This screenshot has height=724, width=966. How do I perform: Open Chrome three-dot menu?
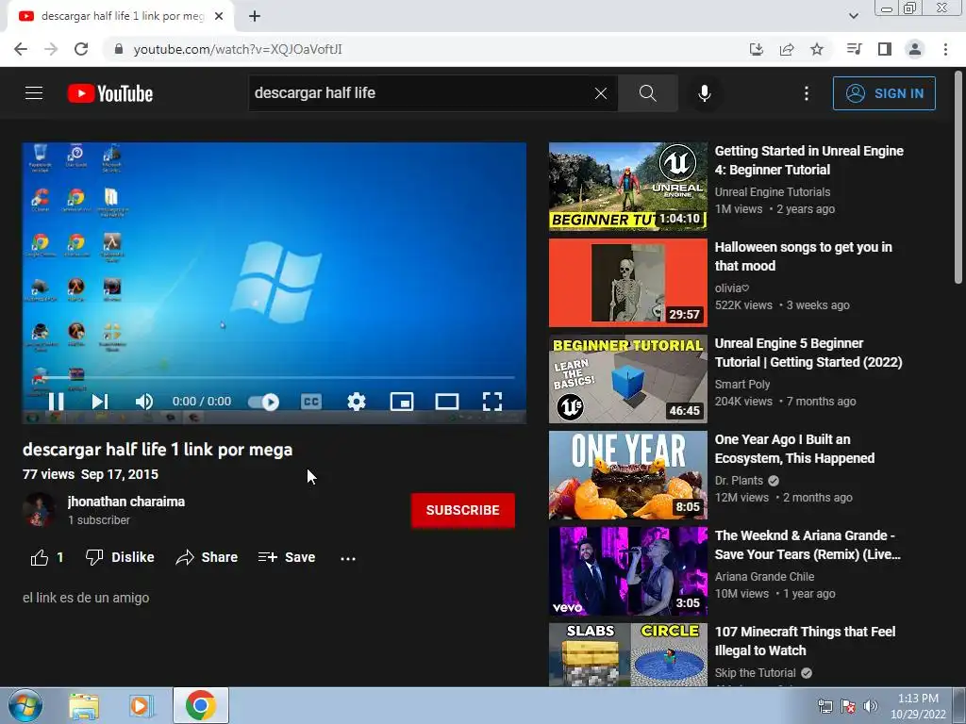point(945,49)
